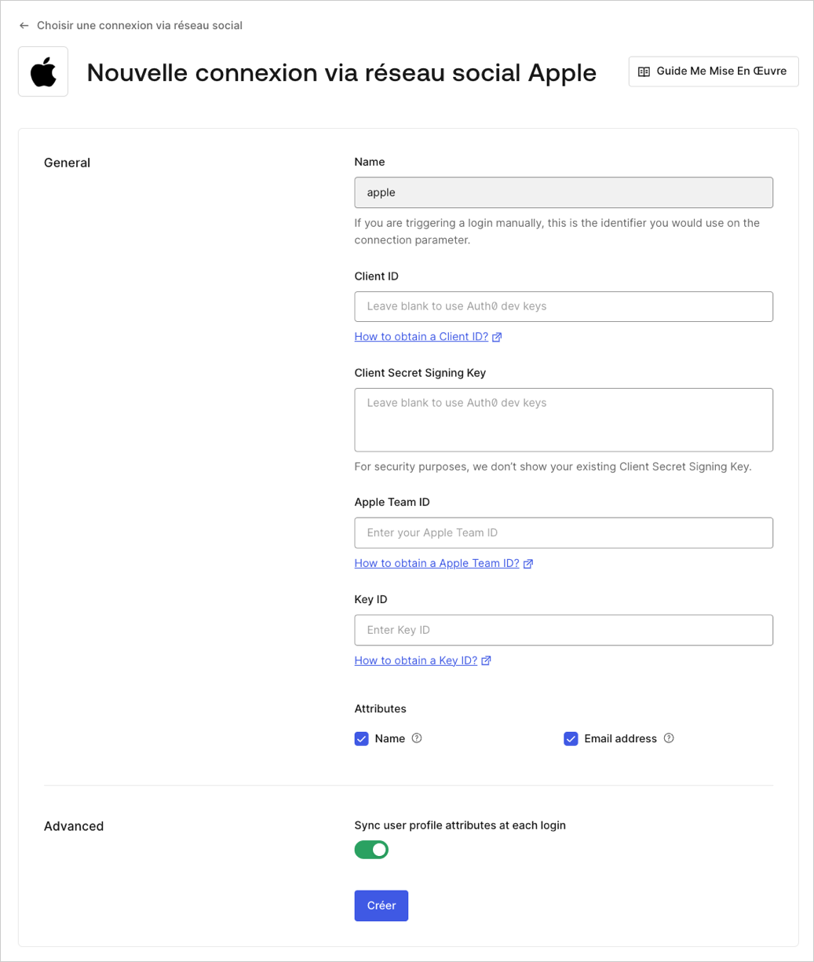This screenshot has height=962, width=814.
Task: Click help icon next to Name attribute
Action: click(417, 738)
